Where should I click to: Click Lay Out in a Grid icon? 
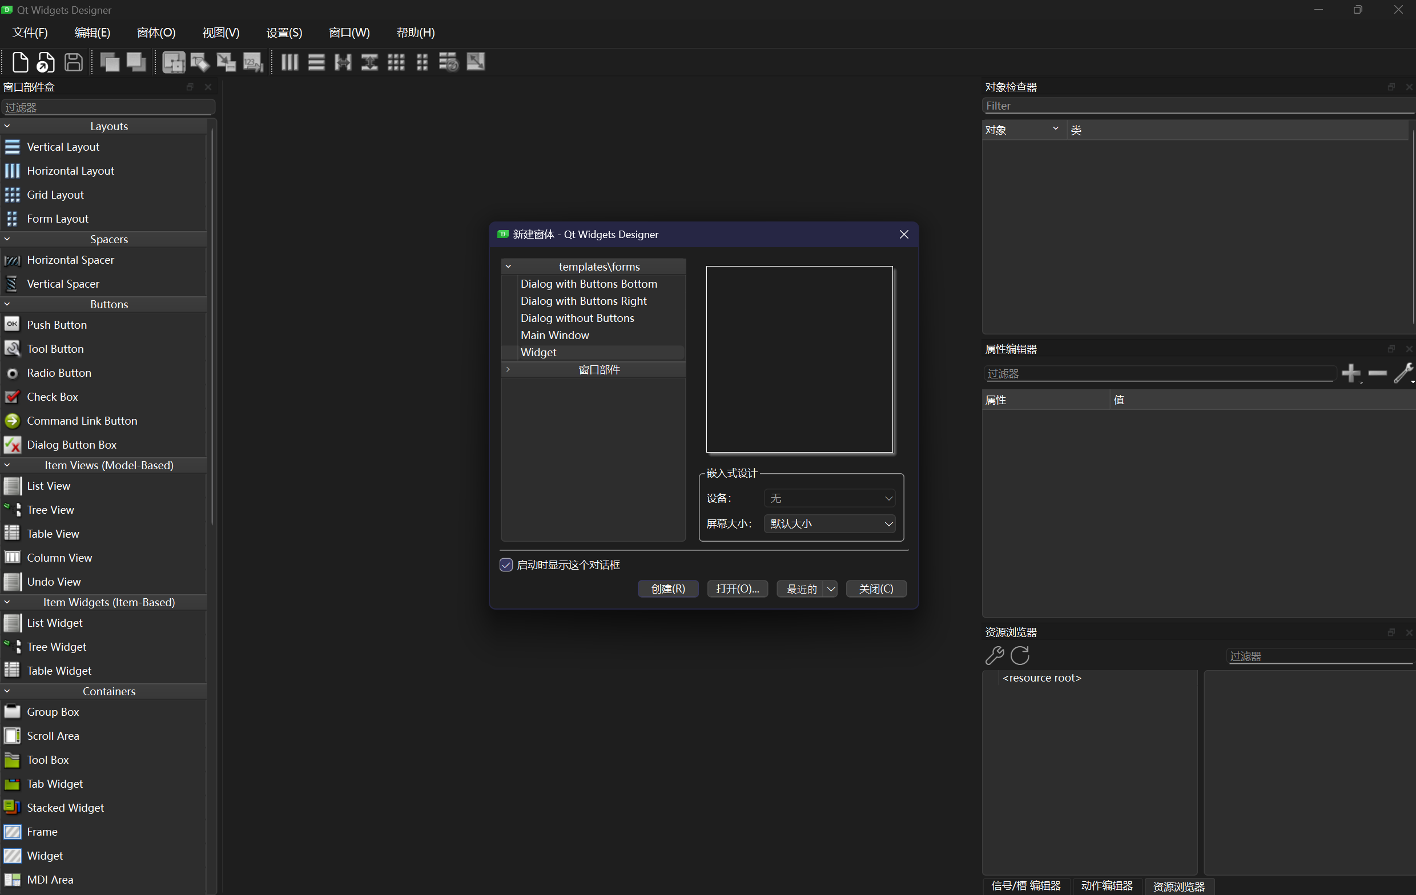coord(396,62)
